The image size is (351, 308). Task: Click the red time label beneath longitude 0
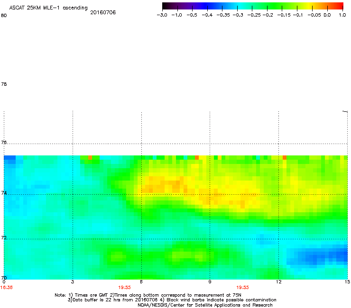(x=7, y=288)
